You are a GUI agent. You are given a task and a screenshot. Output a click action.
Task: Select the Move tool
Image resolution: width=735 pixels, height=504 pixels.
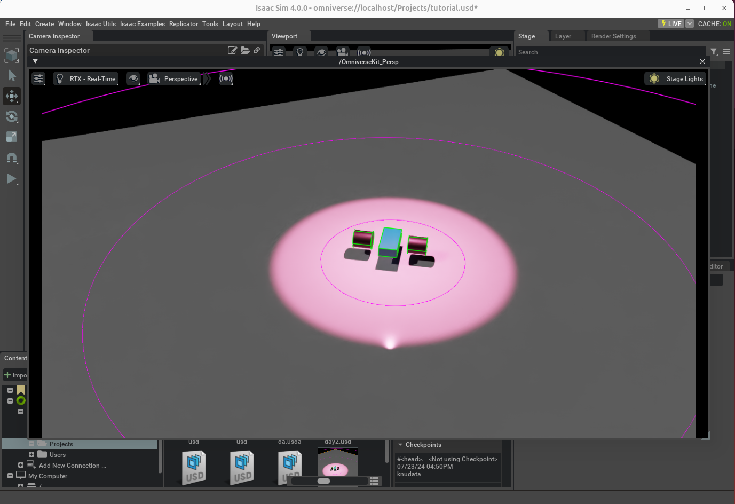pos(12,97)
